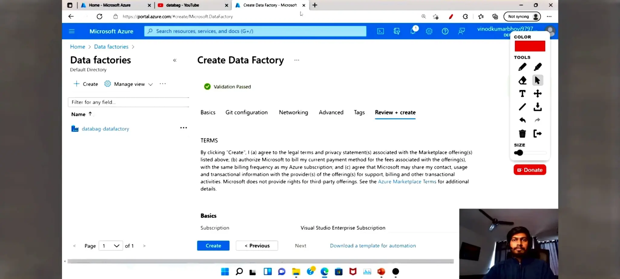Open the Azure feedback icon
620x279 pixels.
click(x=461, y=31)
